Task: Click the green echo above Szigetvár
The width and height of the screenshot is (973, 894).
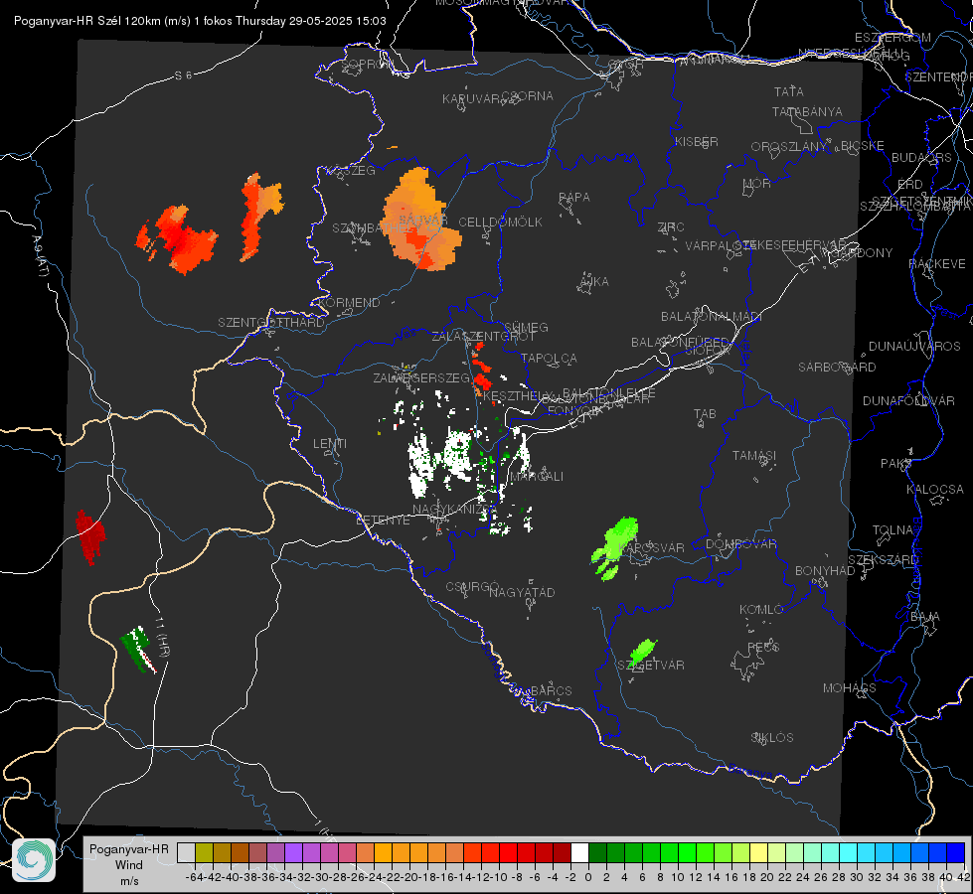Action: tap(641, 654)
